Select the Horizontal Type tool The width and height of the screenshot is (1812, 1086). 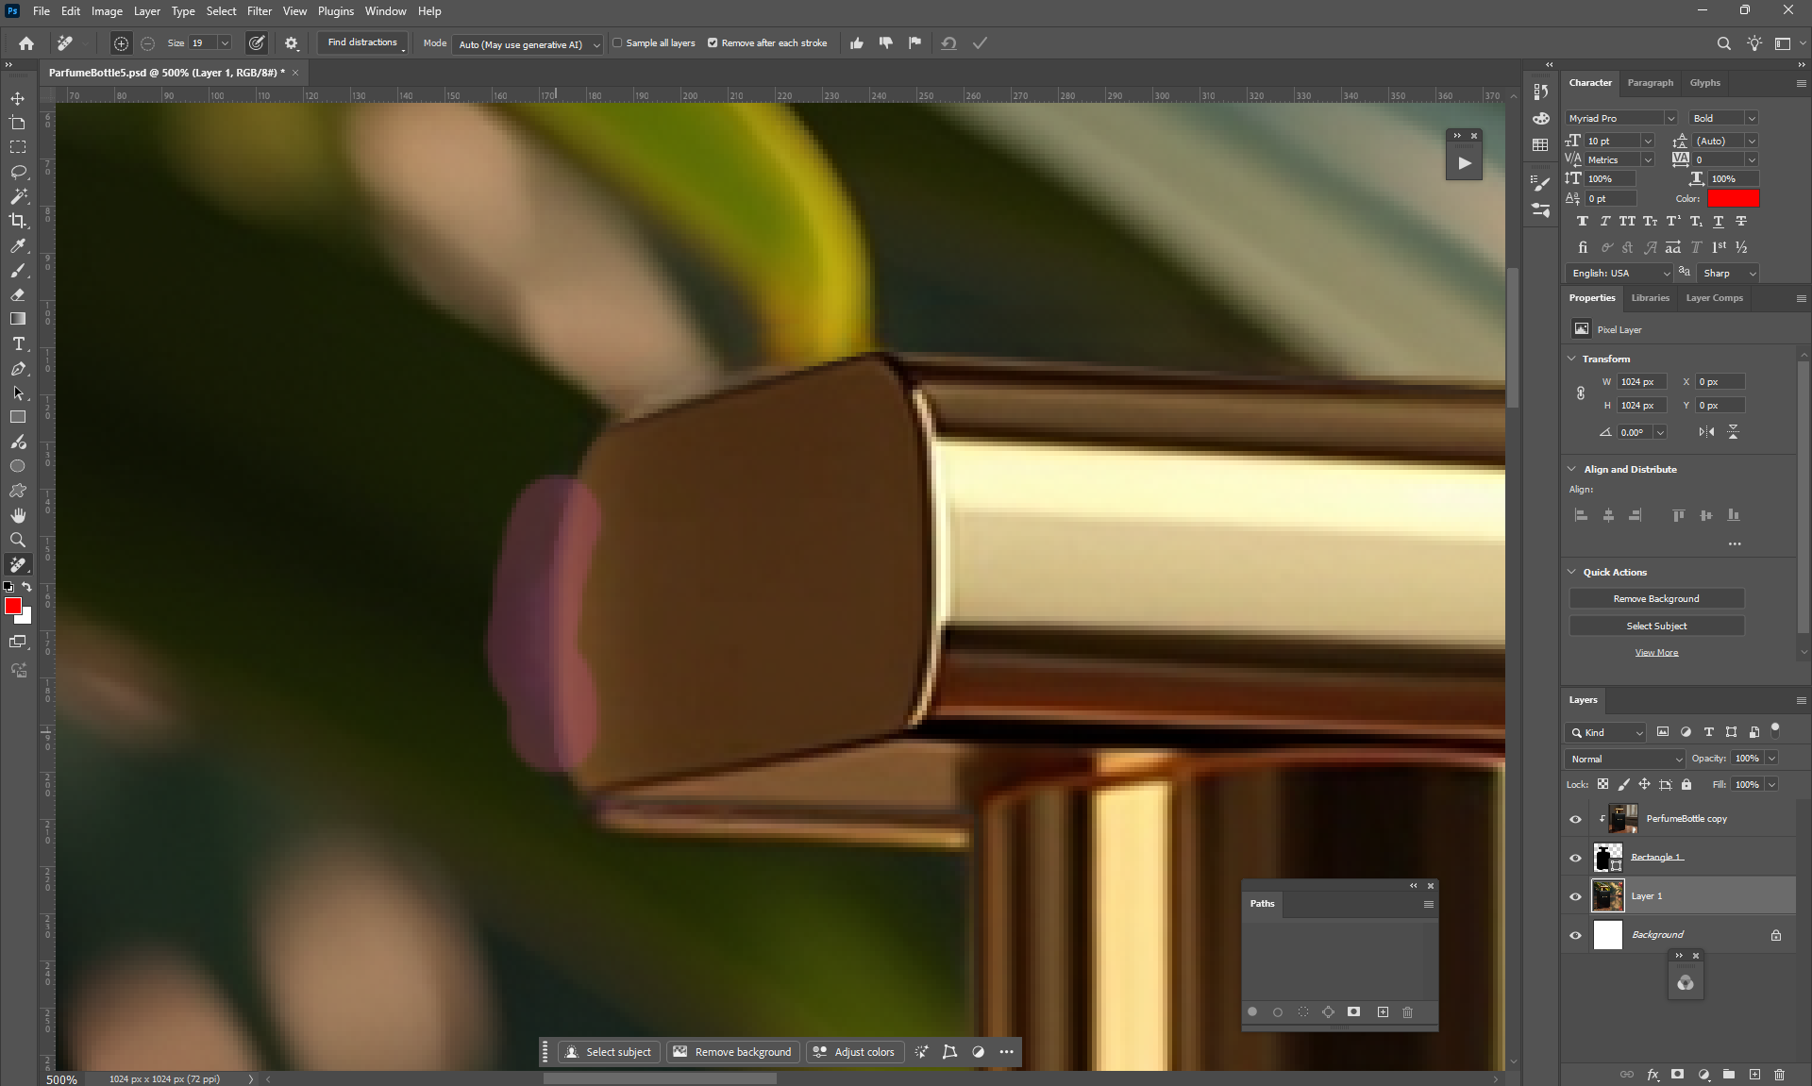18,343
